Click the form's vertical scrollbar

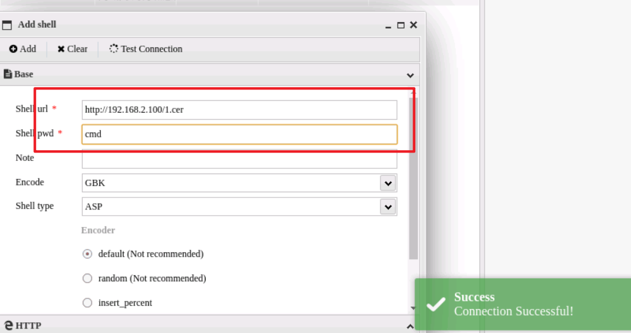tap(413, 189)
